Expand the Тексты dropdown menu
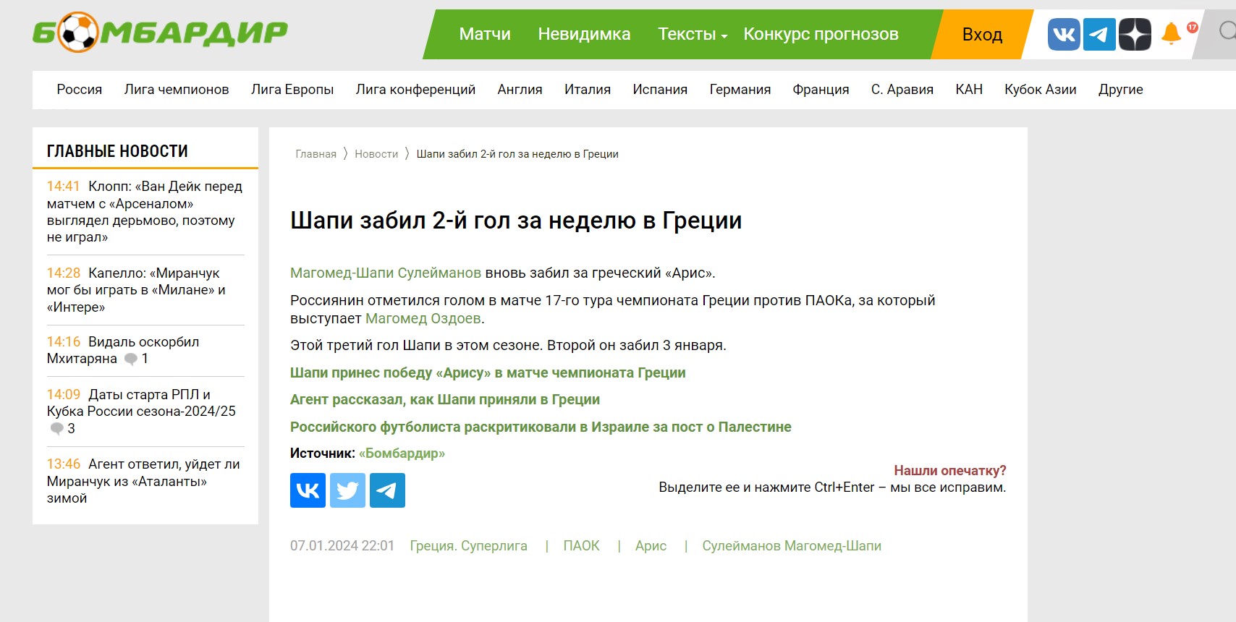This screenshot has height=622, width=1236. coord(692,34)
